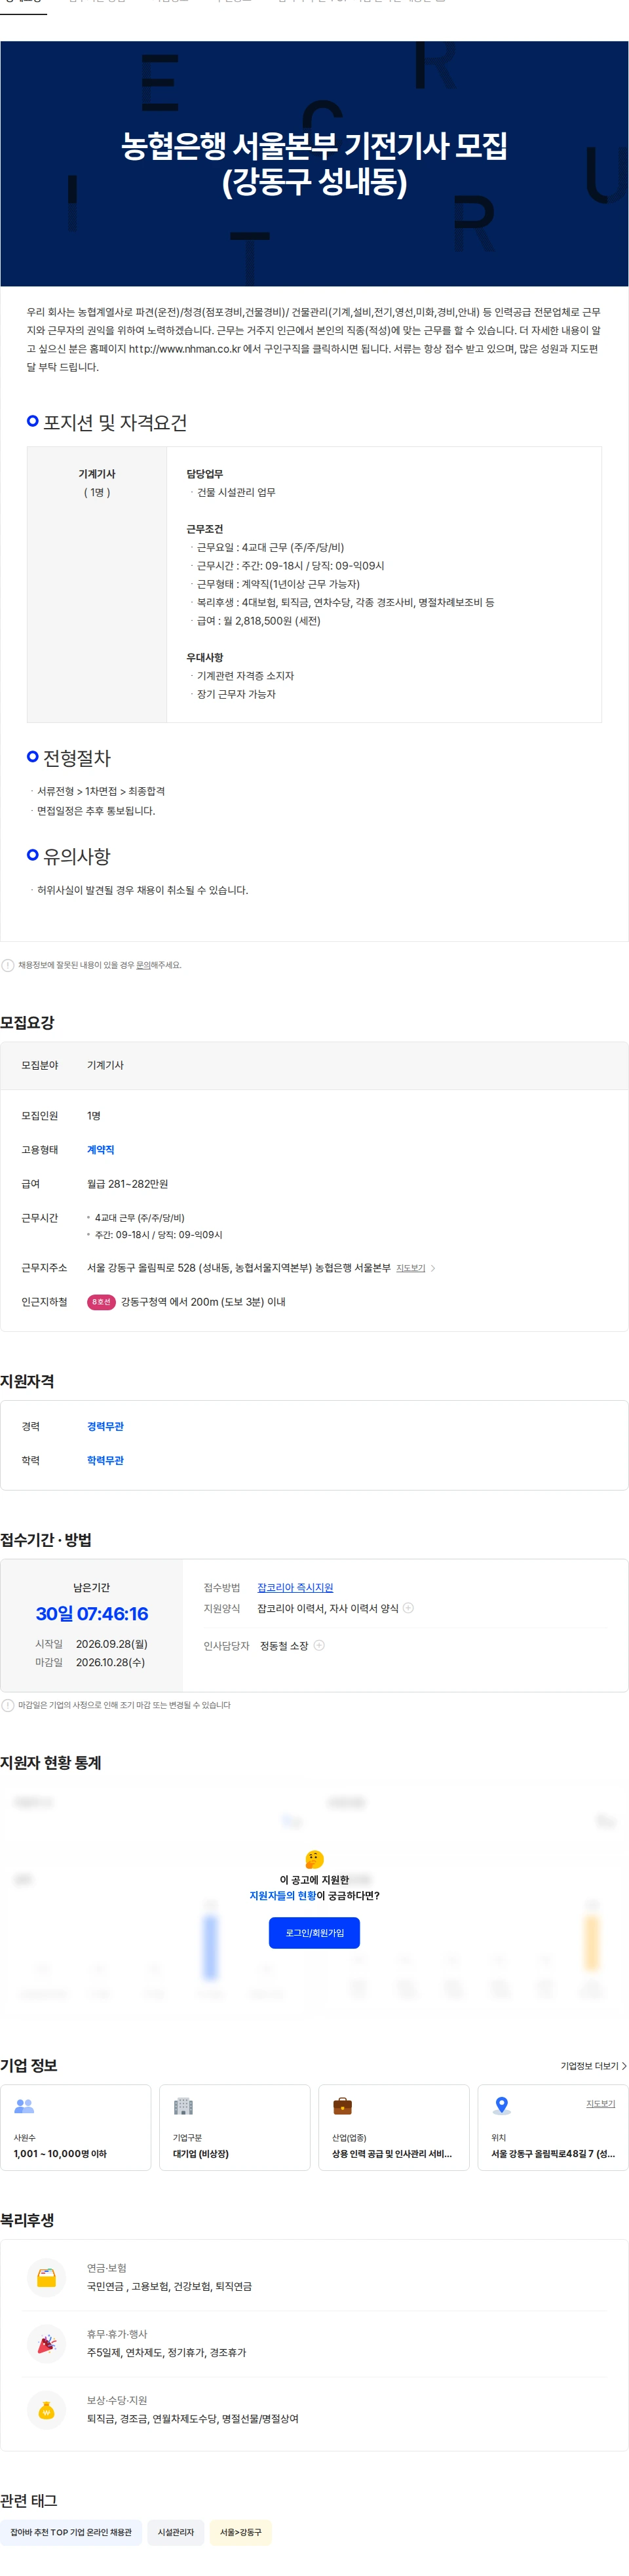Click the info icon beside 채용정보에 잘못된 내용
This screenshot has width=629, height=2576.
(8, 965)
